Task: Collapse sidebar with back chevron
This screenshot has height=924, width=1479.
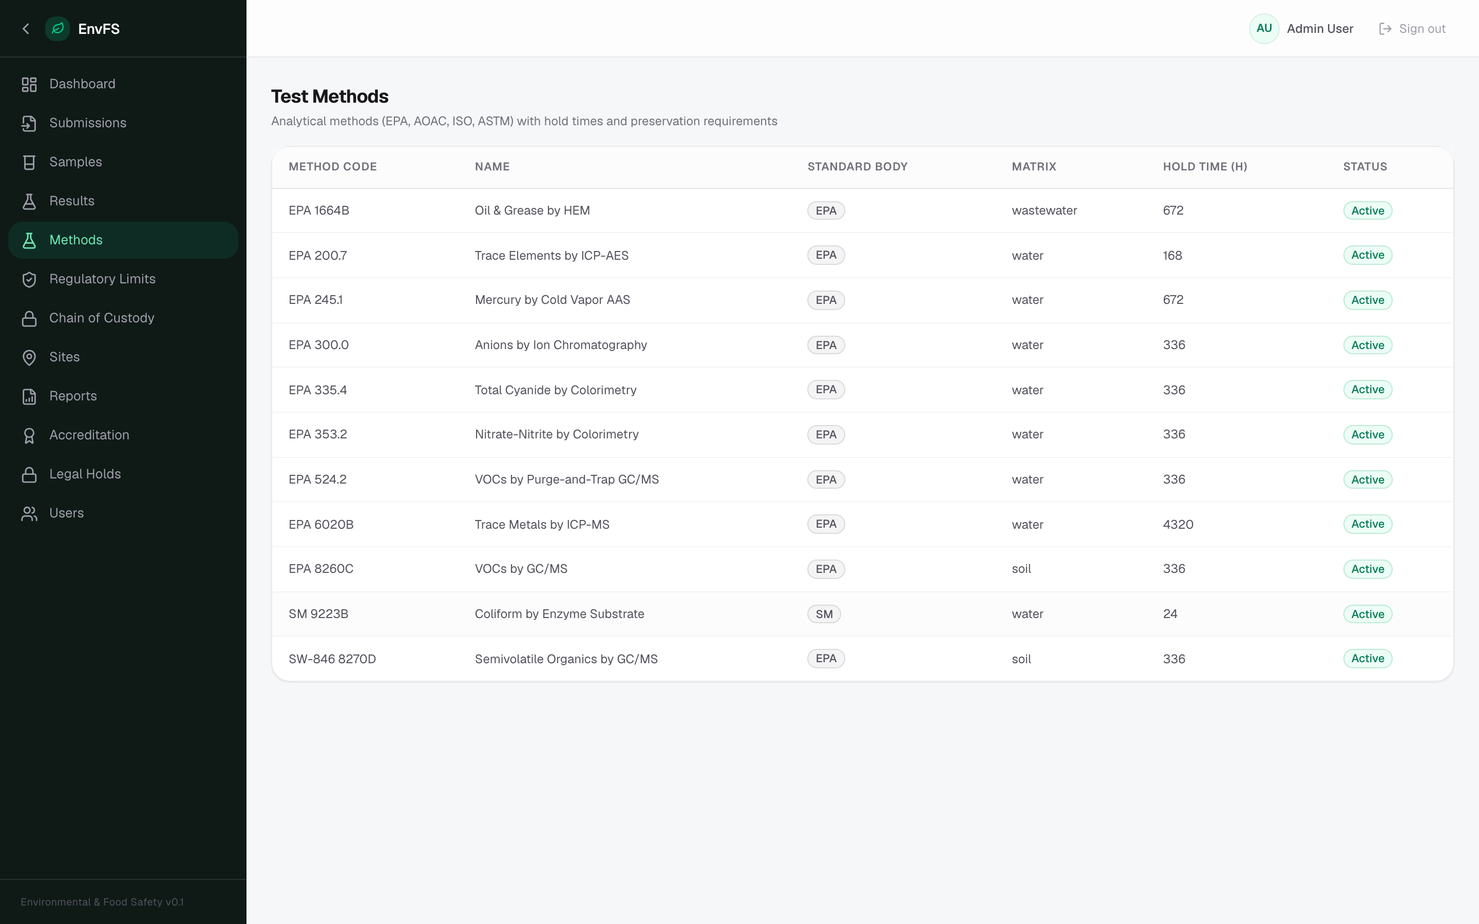Action: coord(26,29)
